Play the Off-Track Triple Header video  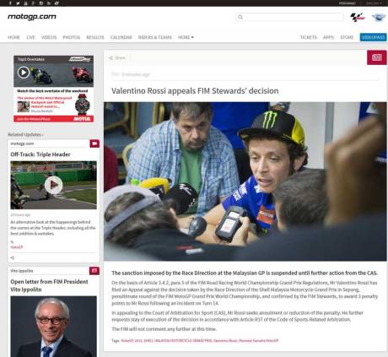pyautogui.click(x=54, y=185)
